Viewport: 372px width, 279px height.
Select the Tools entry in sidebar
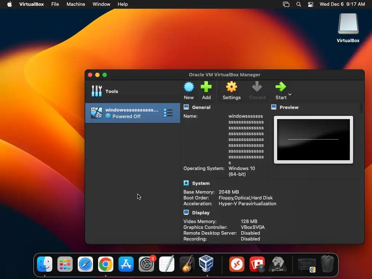tap(133, 91)
